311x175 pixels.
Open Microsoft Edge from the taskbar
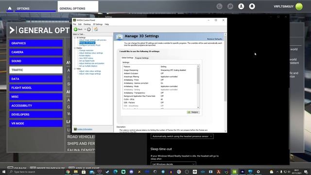(x=116, y=172)
